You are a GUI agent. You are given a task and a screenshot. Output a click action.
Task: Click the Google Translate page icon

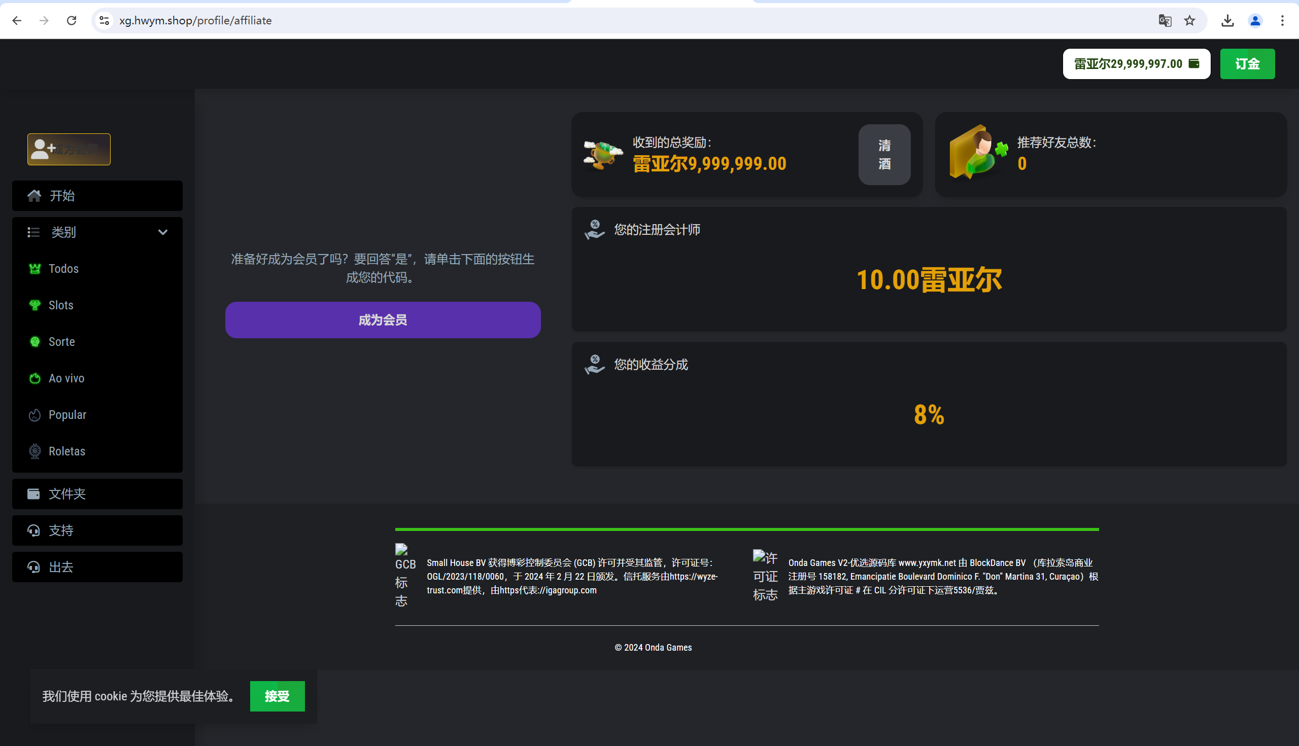(x=1165, y=20)
